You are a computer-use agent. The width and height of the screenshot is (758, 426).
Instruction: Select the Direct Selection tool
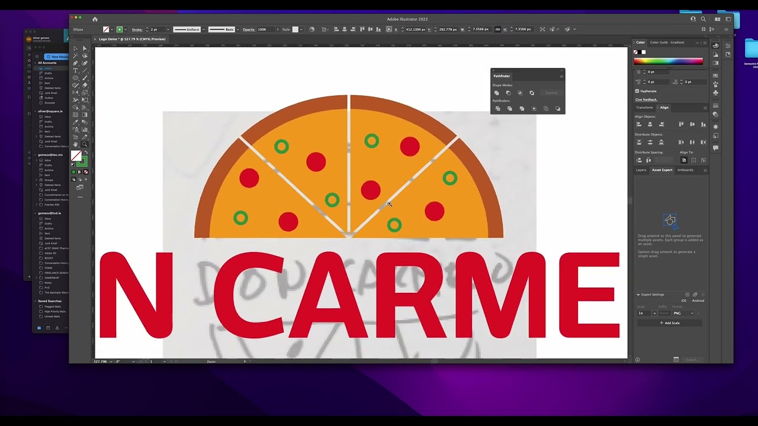click(85, 49)
